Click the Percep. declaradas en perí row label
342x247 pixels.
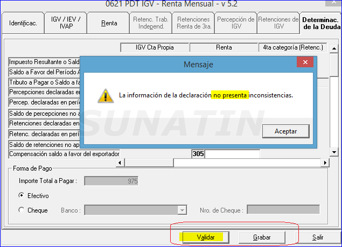point(44,102)
